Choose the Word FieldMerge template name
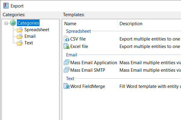The height and width of the screenshot is (120, 181). 87,86
